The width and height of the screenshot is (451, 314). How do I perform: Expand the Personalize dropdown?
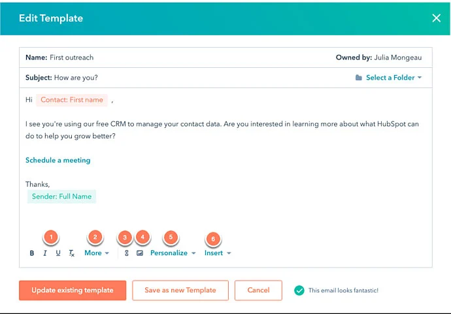click(173, 253)
